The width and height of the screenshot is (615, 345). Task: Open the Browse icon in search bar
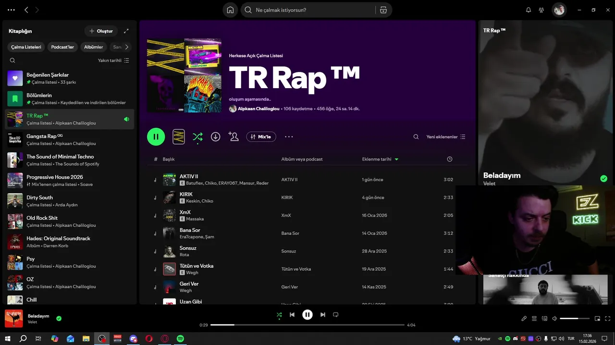383,10
